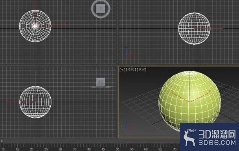Click frame 40 on the timeline

point(89,149)
